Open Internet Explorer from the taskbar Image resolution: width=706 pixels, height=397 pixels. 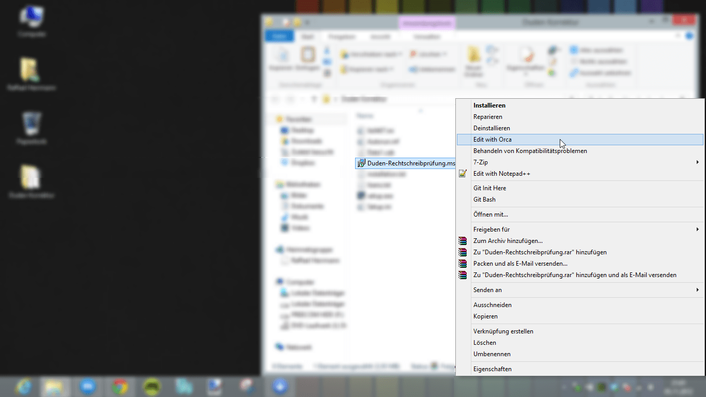[23, 386]
